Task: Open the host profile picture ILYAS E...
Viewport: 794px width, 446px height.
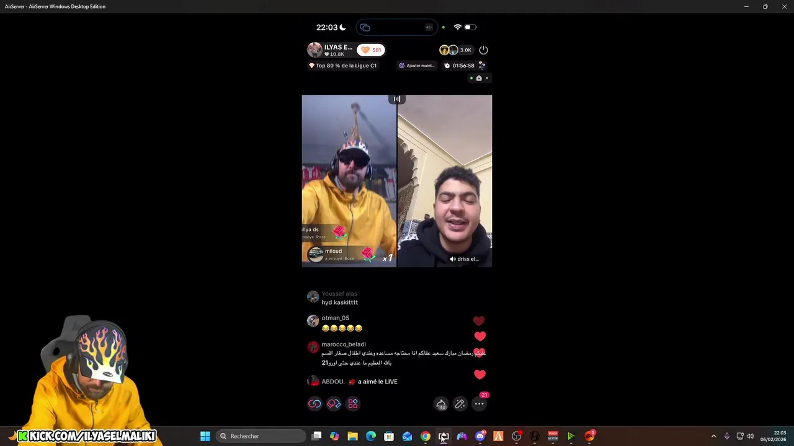Action: [x=314, y=50]
